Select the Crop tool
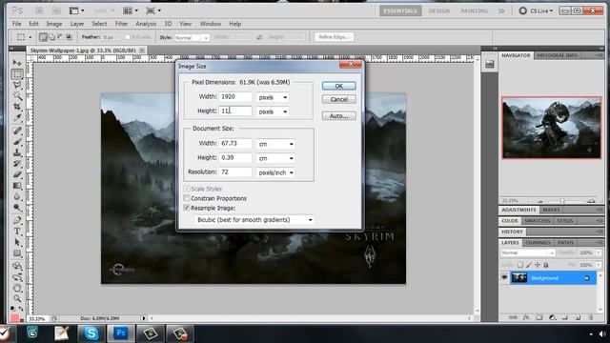The image size is (610, 343). click(17, 107)
